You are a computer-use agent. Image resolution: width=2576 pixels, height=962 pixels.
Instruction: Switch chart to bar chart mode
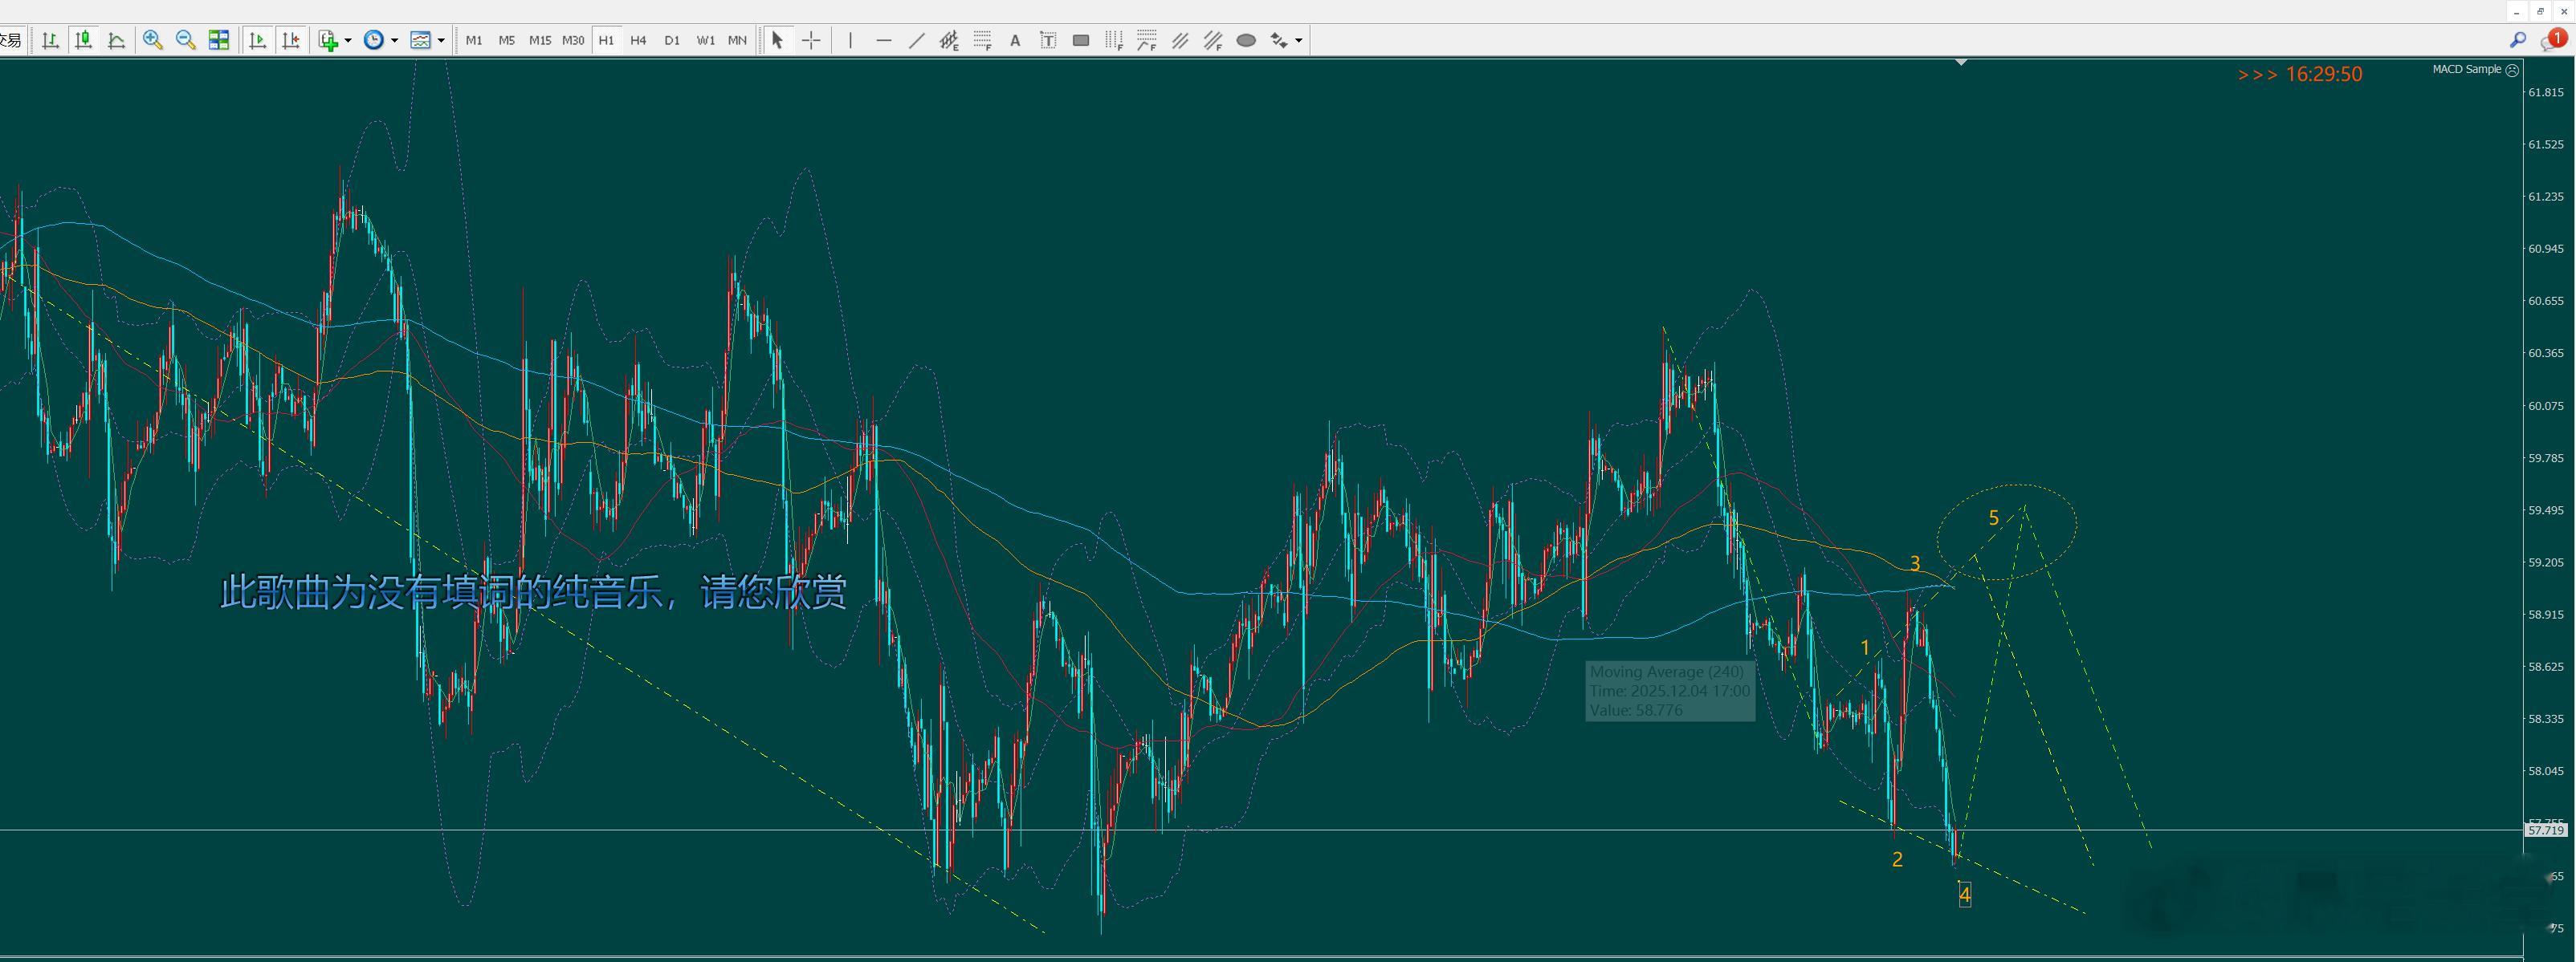point(50,40)
